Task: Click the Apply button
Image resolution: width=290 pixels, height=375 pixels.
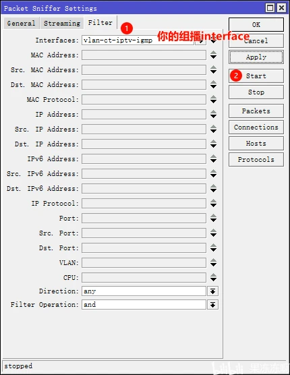Action: coord(256,57)
